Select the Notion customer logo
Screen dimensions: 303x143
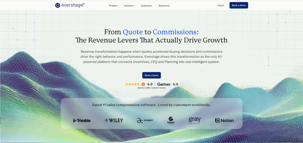(x=224, y=121)
